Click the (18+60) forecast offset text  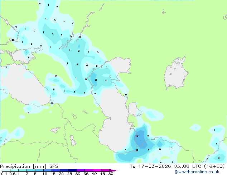[x=214, y=166]
